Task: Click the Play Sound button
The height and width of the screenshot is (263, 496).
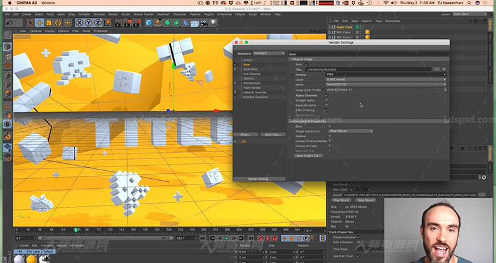Action: (342, 200)
